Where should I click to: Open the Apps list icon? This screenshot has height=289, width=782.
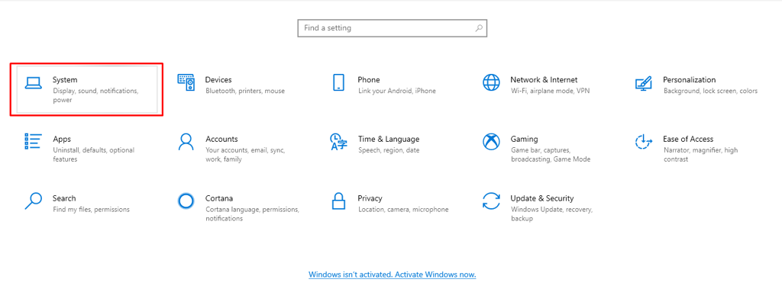point(33,142)
